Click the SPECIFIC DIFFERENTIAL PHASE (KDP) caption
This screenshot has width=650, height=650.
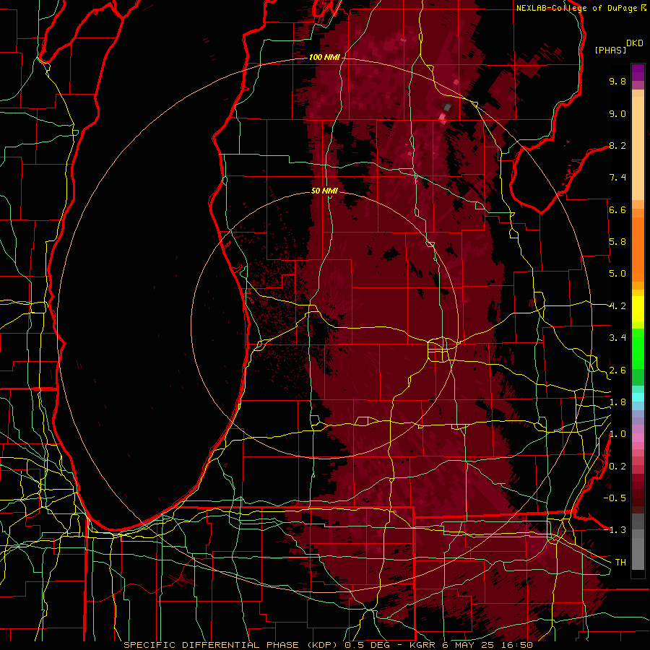click(x=231, y=645)
